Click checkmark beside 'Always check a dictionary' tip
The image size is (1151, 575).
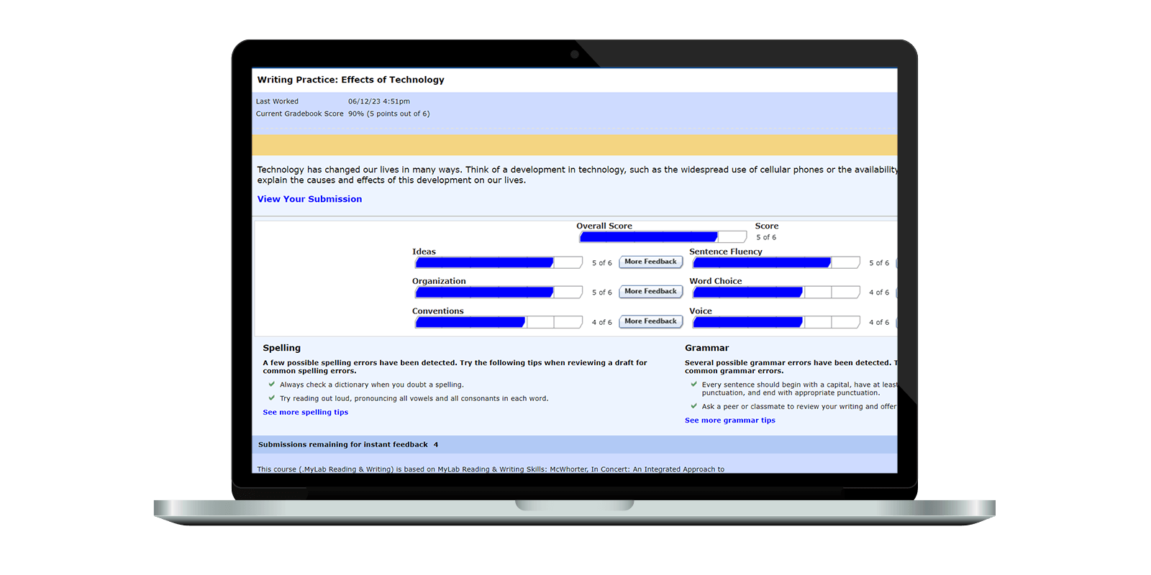pyautogui.click(x=272, y=385)
